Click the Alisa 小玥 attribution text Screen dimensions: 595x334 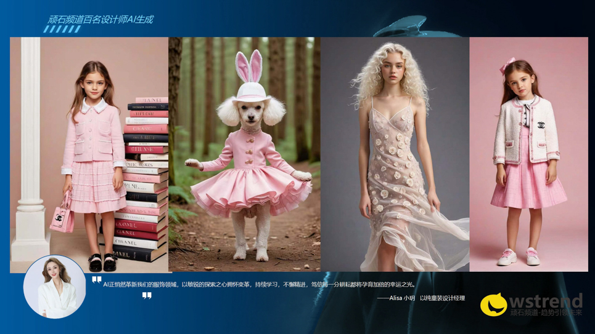421,298
